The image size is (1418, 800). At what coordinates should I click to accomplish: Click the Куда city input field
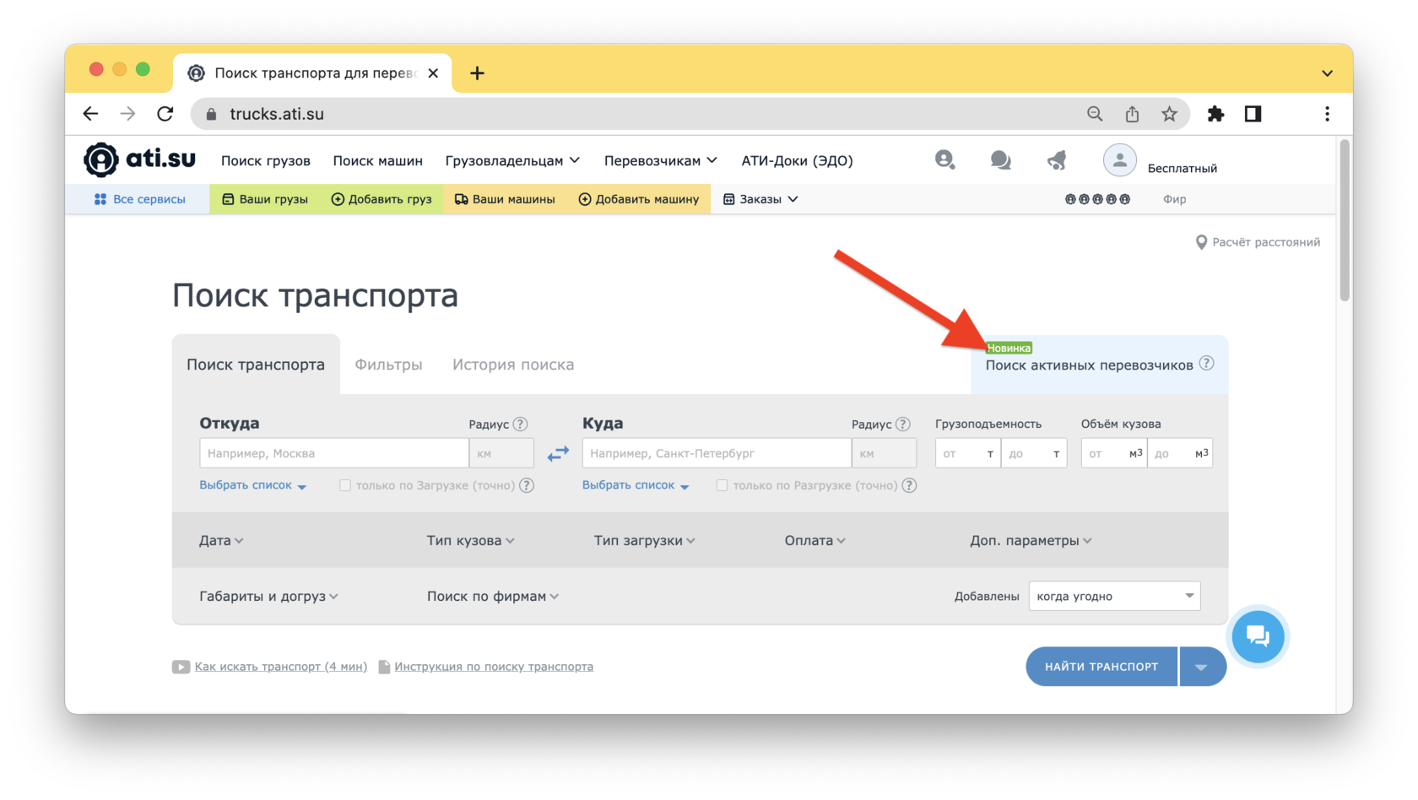click(x=717, y=453)
